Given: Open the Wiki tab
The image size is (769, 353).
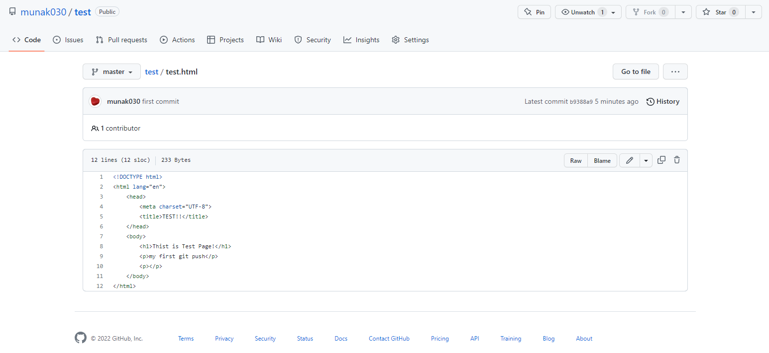Looking at the screenshot, I should click(x=269, y=40).
